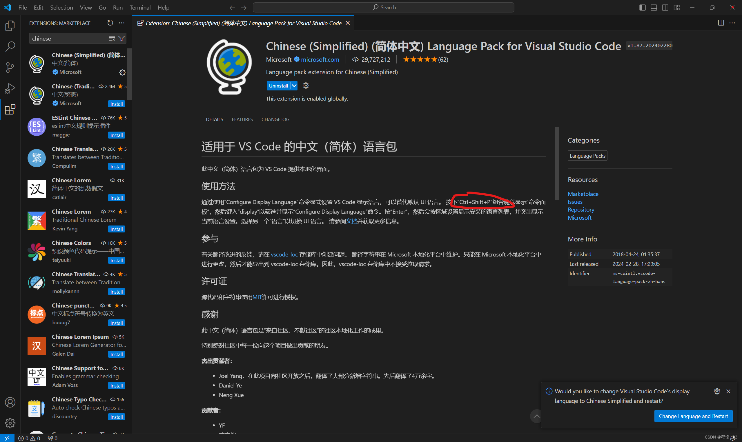Image resolution: width=742 pixels, height=442 pixels.
Task: Open the Issues resource link
Action: [x=575, y=202]
